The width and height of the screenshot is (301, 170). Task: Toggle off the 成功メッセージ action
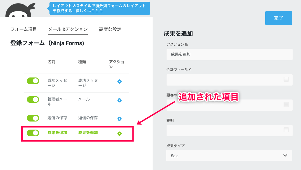pyautogui.click(x=33, y=81)
